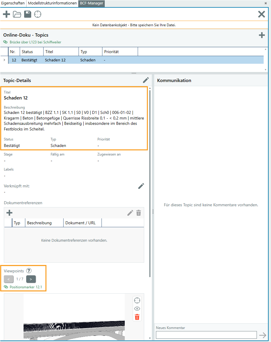Expand topic row 12
Viewport: 271px width, 342px height.
coord(4,60)
